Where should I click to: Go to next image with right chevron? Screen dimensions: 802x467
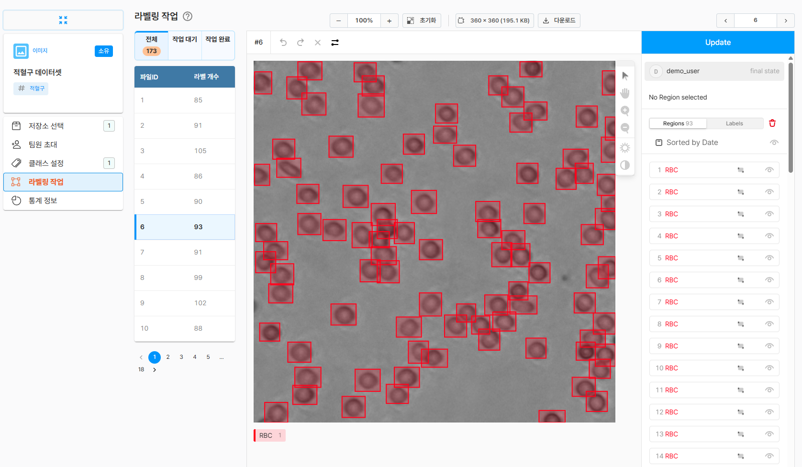tap(786, 21)
